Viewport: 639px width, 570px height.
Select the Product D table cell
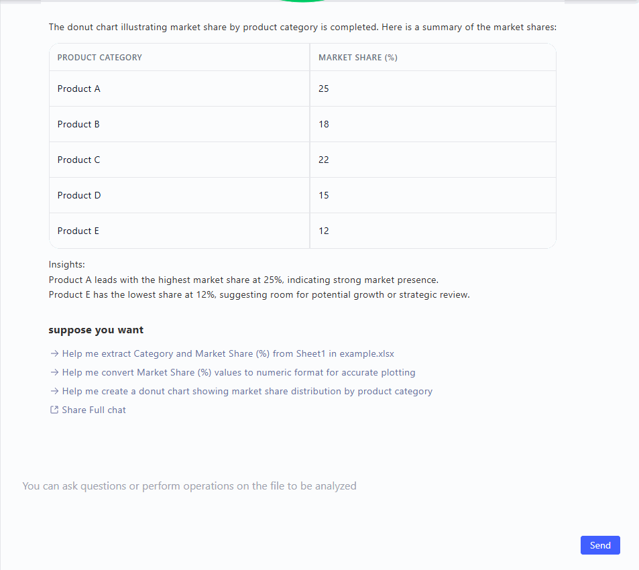click(79, 195)
